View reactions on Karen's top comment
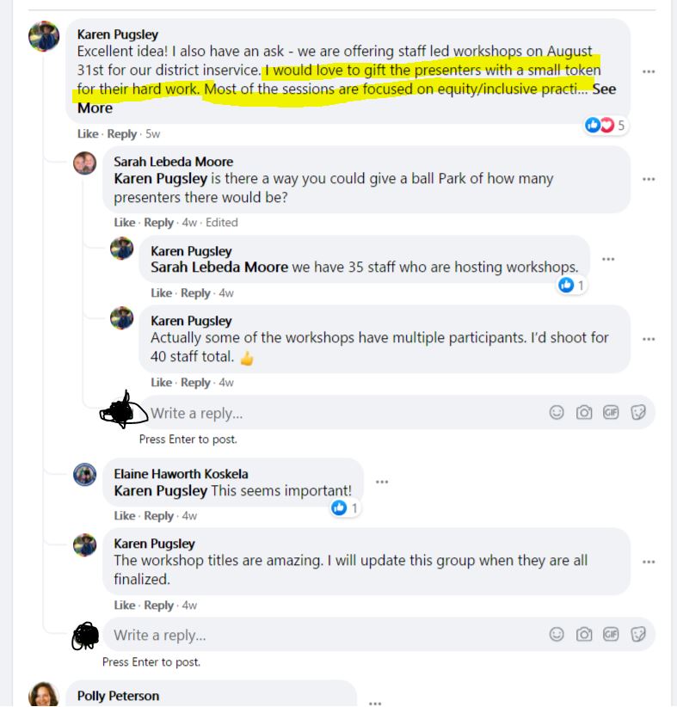This screenshot has height=707, width=677. click(605, 125)
